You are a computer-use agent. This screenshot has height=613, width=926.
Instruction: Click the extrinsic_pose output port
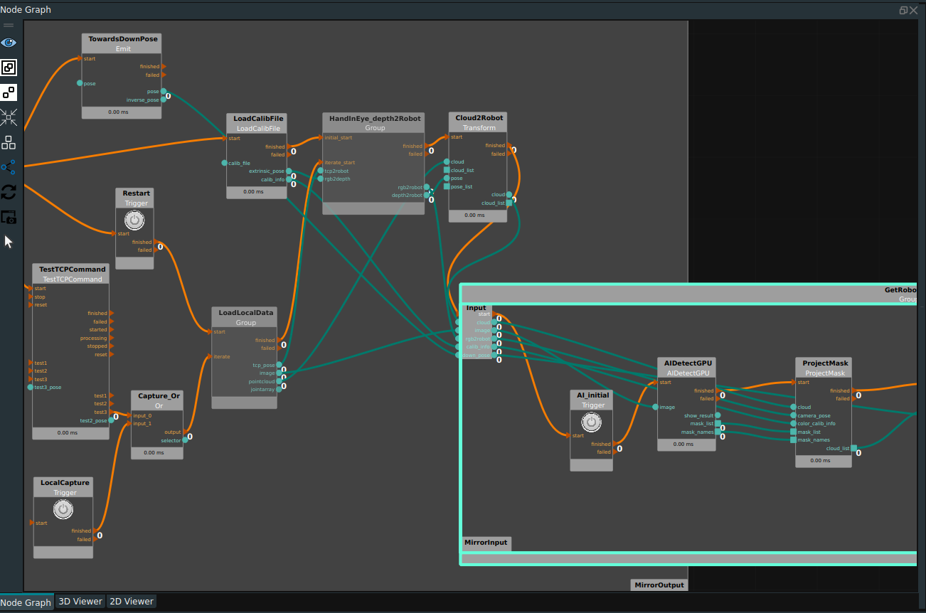pyautogui.click(x=289, y=171)
